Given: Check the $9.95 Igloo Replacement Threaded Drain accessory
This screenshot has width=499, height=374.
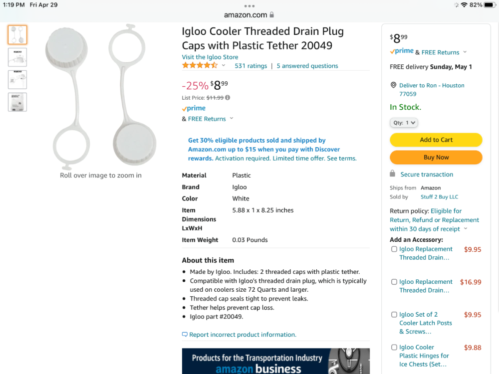Looking at the screenshot, I should (394, 249).
